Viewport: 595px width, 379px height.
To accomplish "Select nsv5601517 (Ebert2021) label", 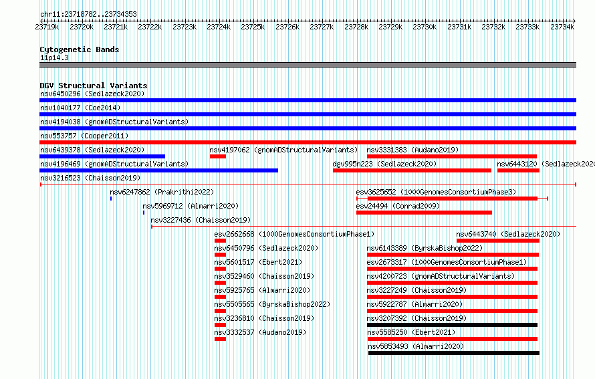I will pyautogui.click(x=258, y=262).
